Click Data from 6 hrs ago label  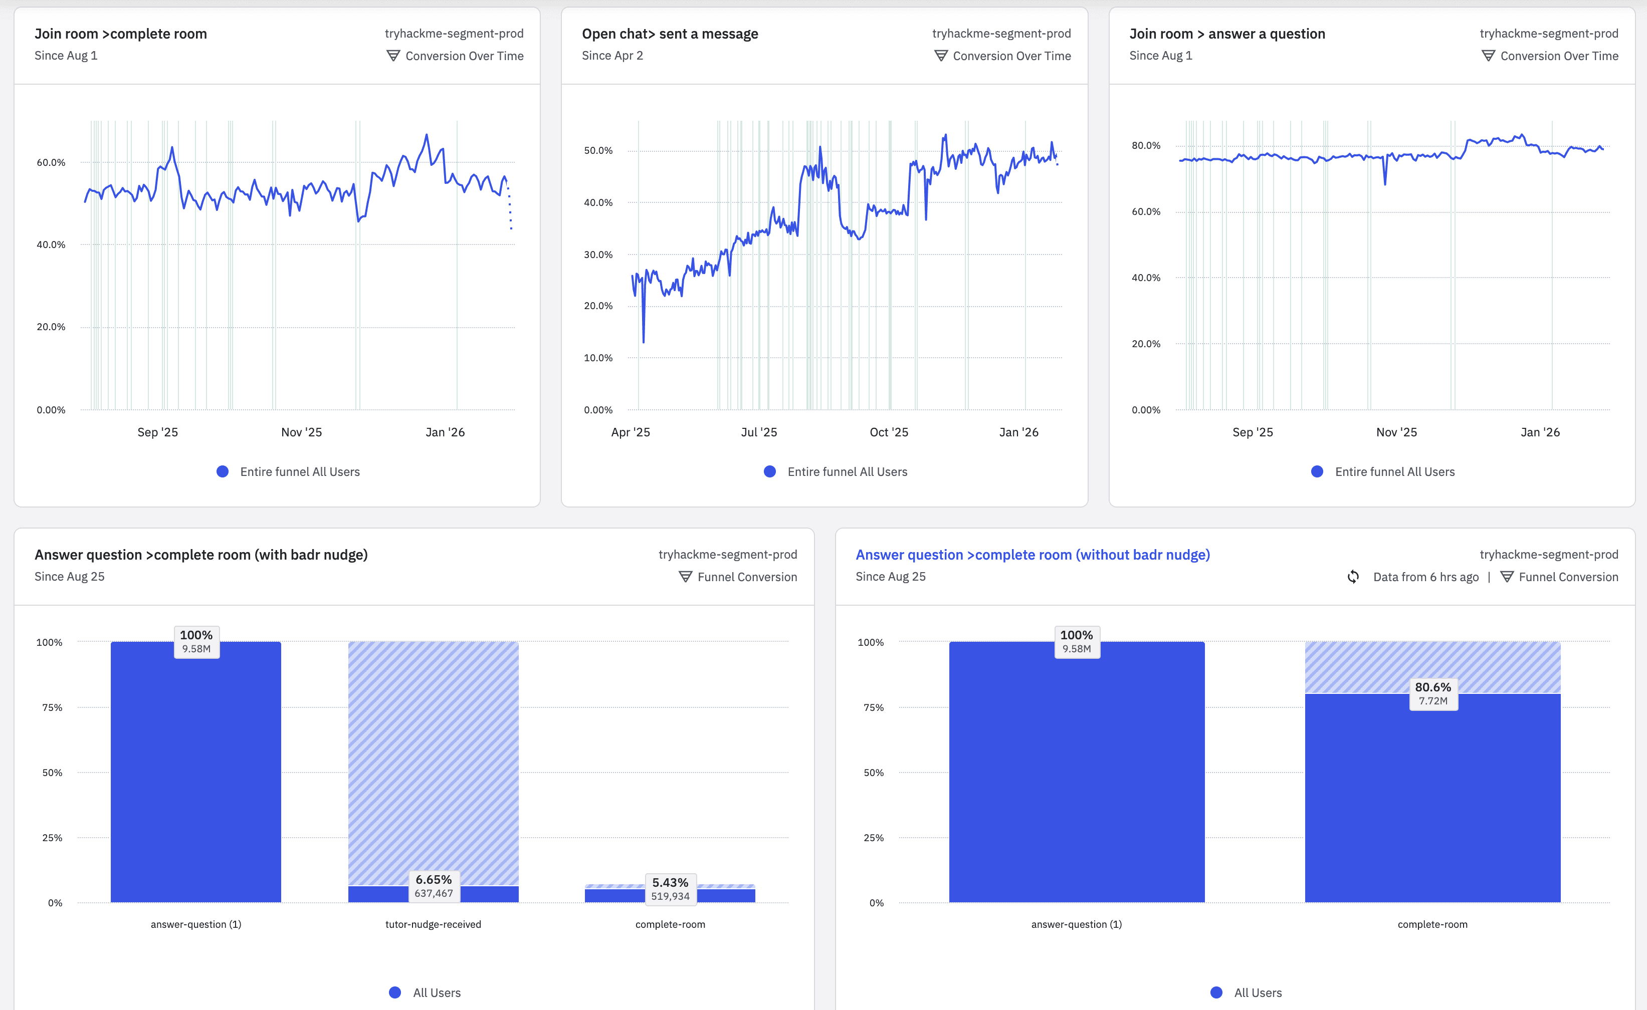[x=1425, y=577]
